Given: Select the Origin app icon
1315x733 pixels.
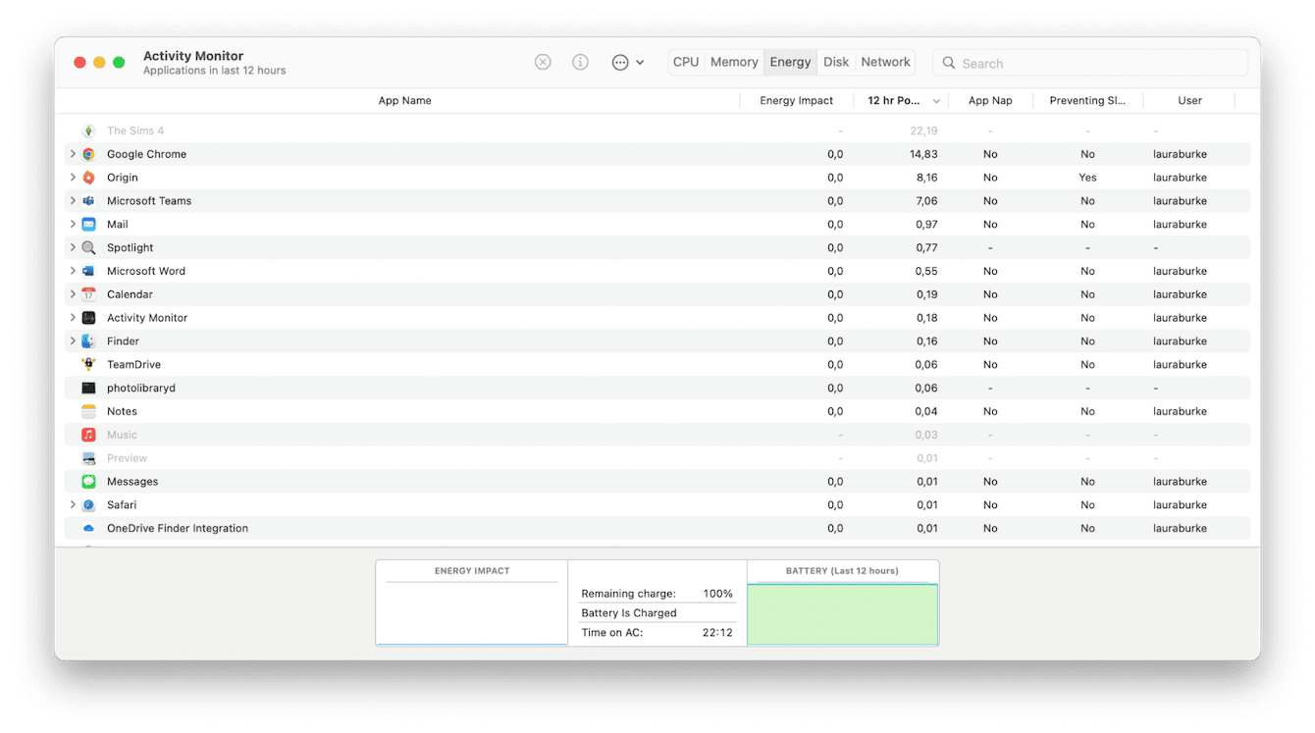Looking at the screenshot, I should pyautogui.click(x=88, y=178).
